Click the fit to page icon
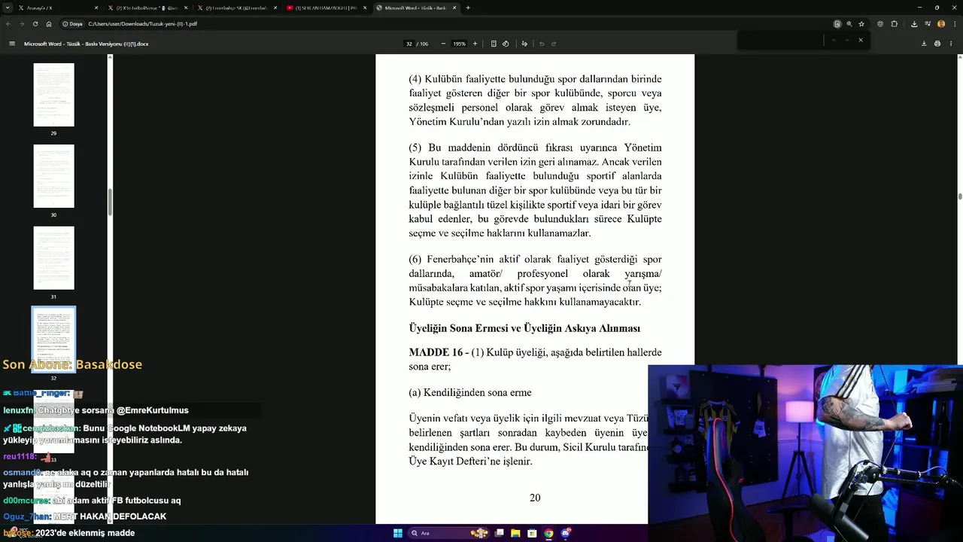963x542 pixels. [x=494, y=44]
